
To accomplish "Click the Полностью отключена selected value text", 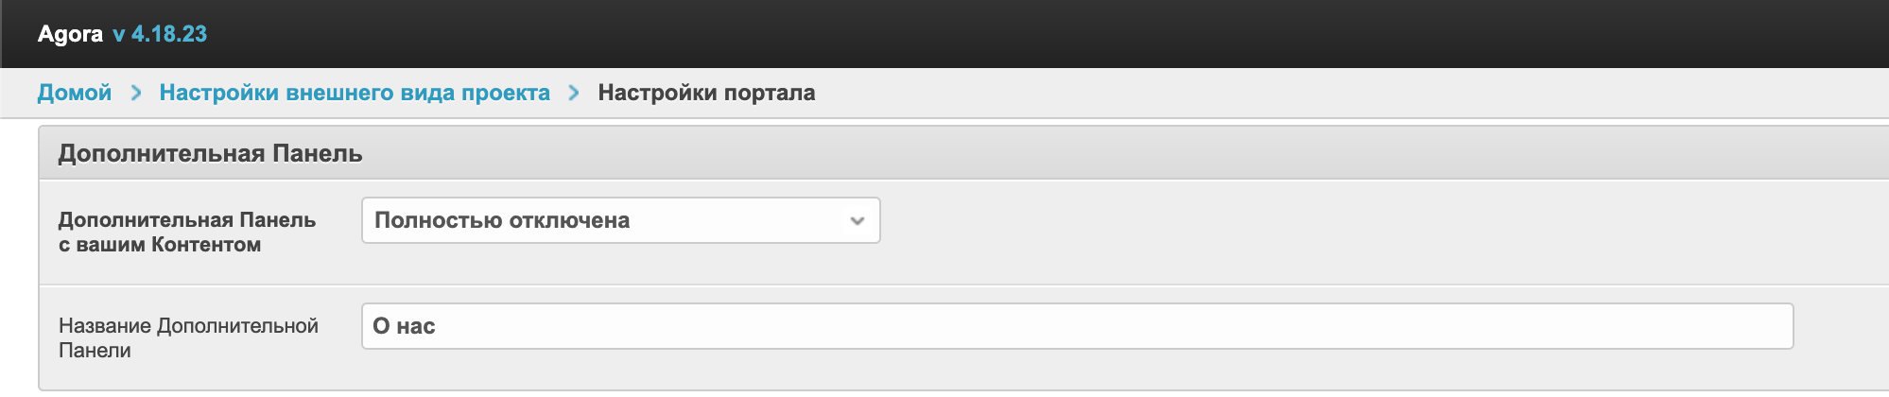I will 502,220.
